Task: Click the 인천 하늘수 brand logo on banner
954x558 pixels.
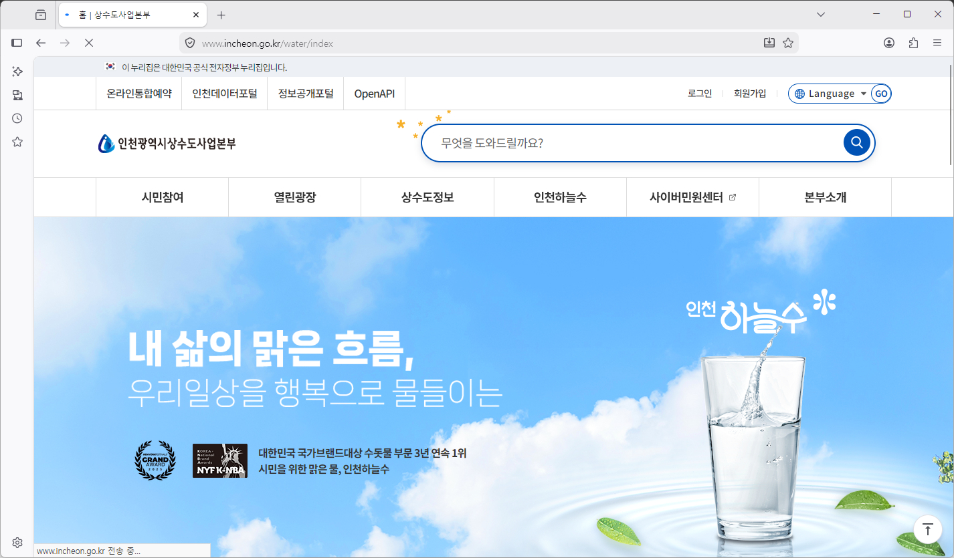Action: pyautogui.click(x=761, y=312)
